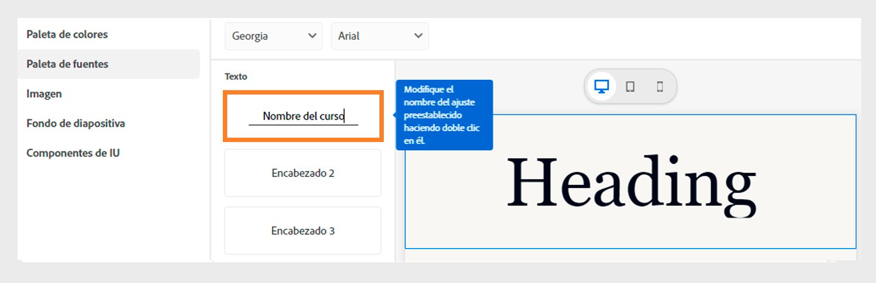Switch to mobile phone preview icon

660,86
